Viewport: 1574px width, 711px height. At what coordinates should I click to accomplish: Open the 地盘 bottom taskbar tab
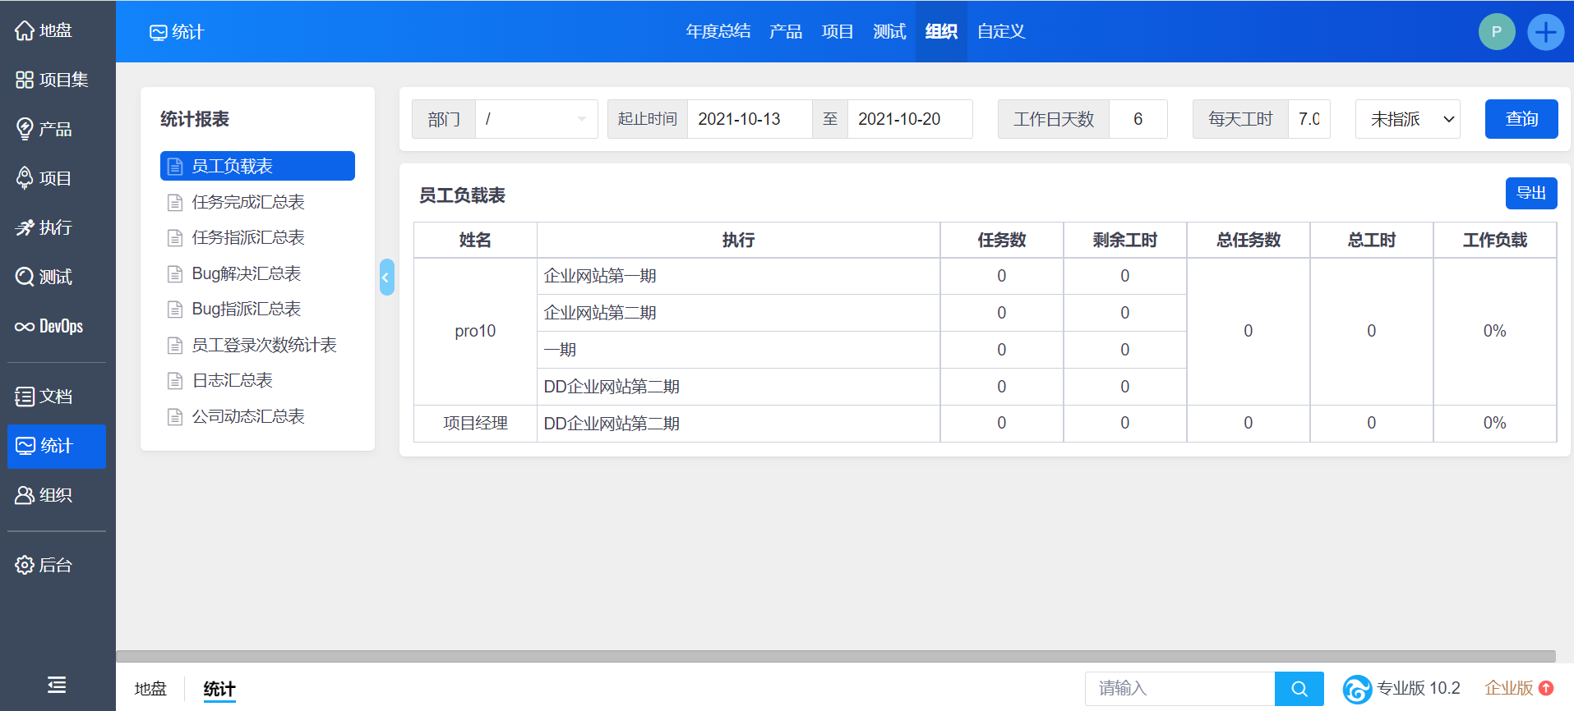tap(150, 689)
